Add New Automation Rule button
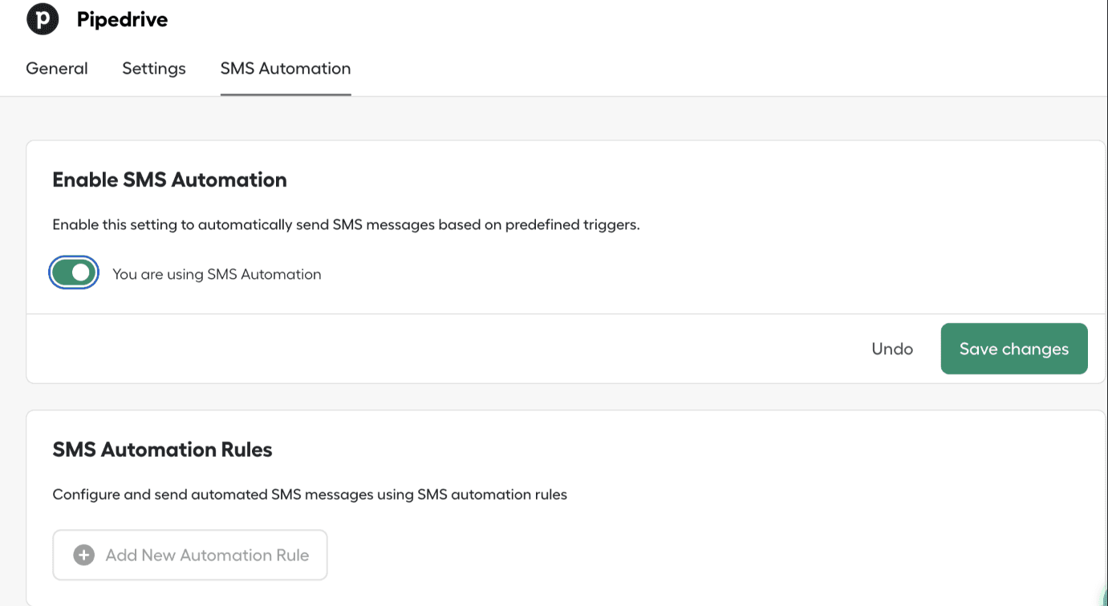1108x606 pixels. [190, 555]
